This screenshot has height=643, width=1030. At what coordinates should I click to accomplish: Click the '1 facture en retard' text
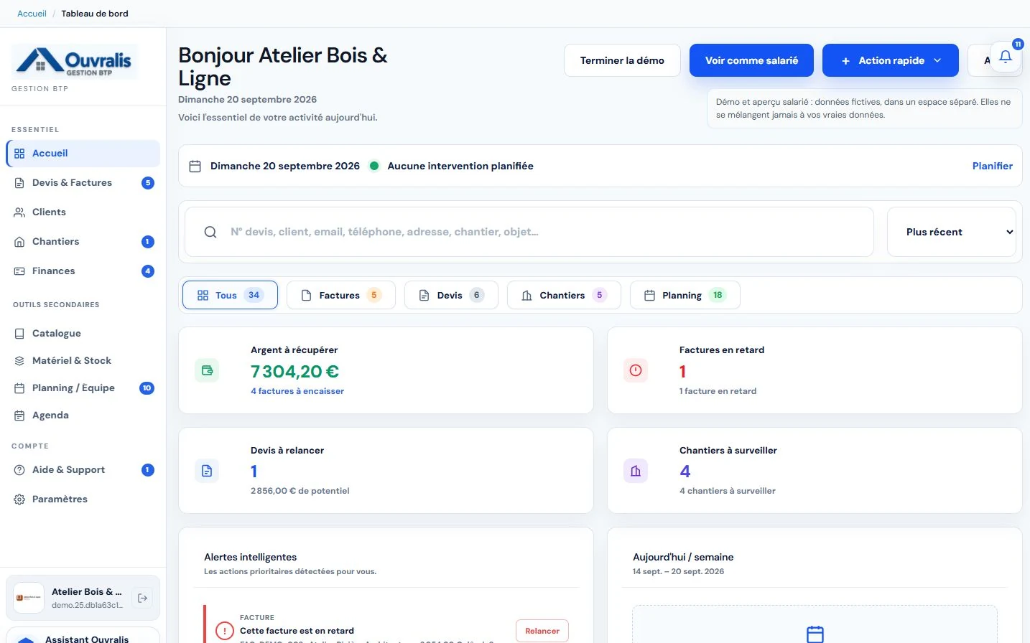[718, 391]
